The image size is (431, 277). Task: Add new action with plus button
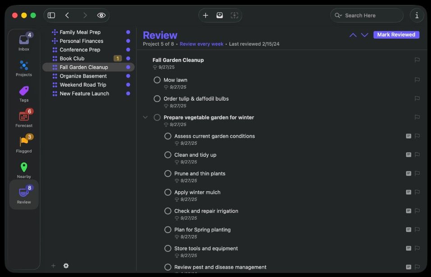[205, 15]
